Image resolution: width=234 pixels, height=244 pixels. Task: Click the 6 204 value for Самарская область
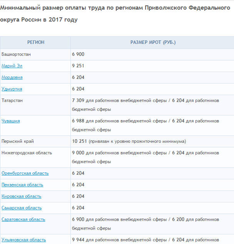78,207
